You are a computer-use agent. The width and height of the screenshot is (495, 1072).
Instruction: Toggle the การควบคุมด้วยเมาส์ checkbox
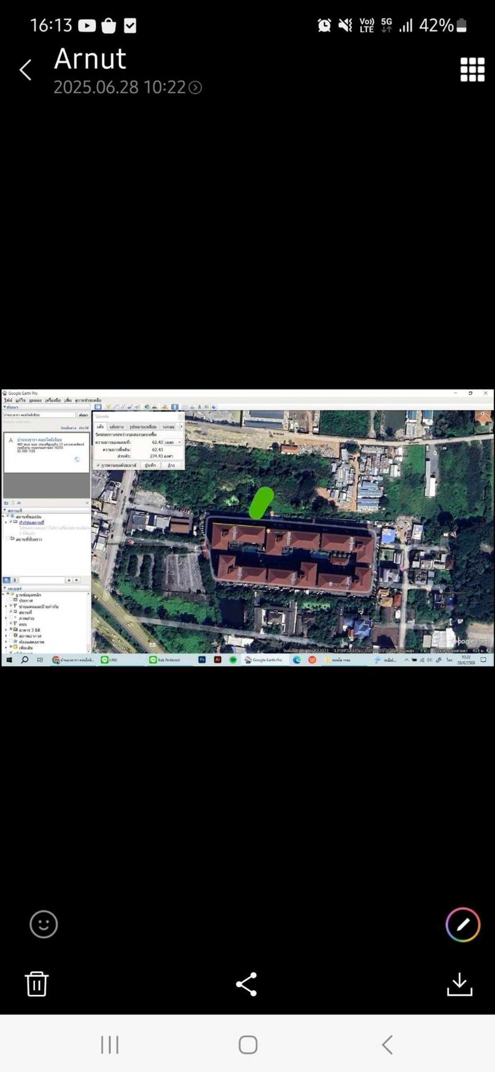click(x=98, y=465)
